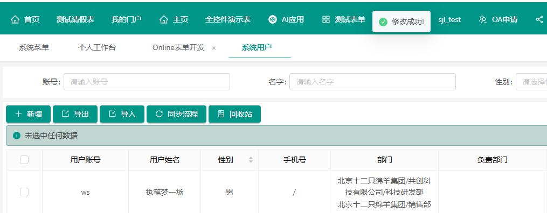The image size is (547, 213).
Task: Open AI应用 in the top navigation
Action: pyautogui.click(x=286, y=19)
